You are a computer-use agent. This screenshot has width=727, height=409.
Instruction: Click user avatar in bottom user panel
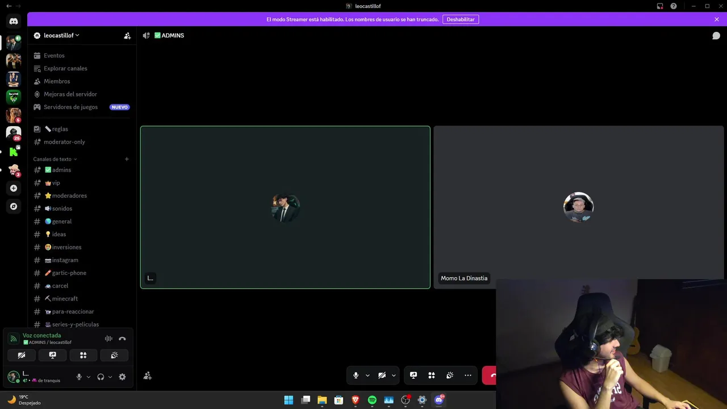pos(13,377)
